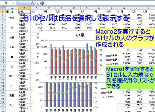
Task: Select the 9月 header cell
Action: tap(99, 11)
